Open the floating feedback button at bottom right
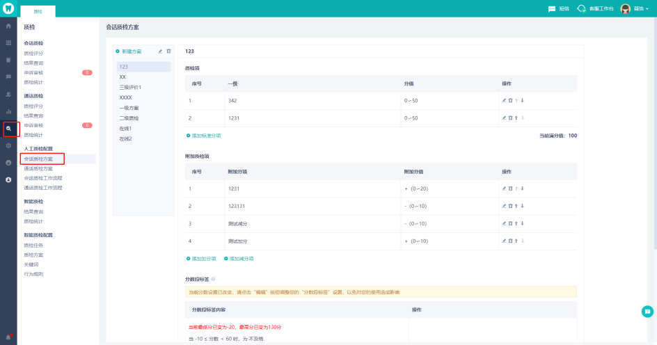This screenshot has width=657, height=345. [x=647, y=312]
